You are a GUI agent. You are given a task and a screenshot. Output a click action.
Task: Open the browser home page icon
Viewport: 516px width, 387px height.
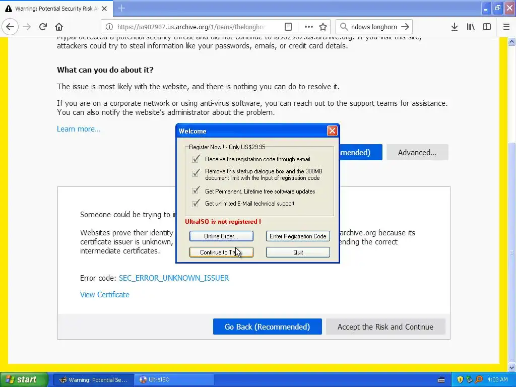tap(59, 27)
